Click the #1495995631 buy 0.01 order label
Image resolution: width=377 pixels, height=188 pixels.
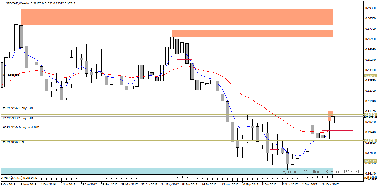coord(18,108)
